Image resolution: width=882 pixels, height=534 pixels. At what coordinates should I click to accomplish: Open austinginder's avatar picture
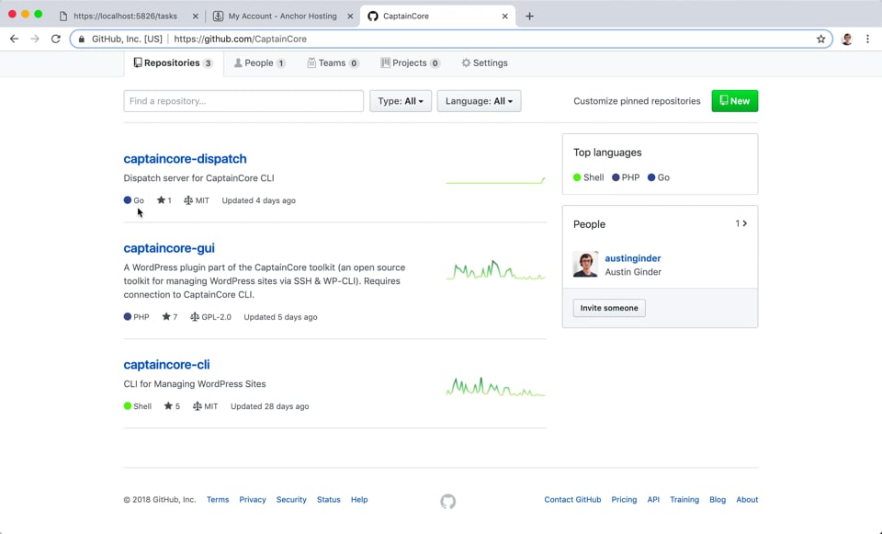585,265
